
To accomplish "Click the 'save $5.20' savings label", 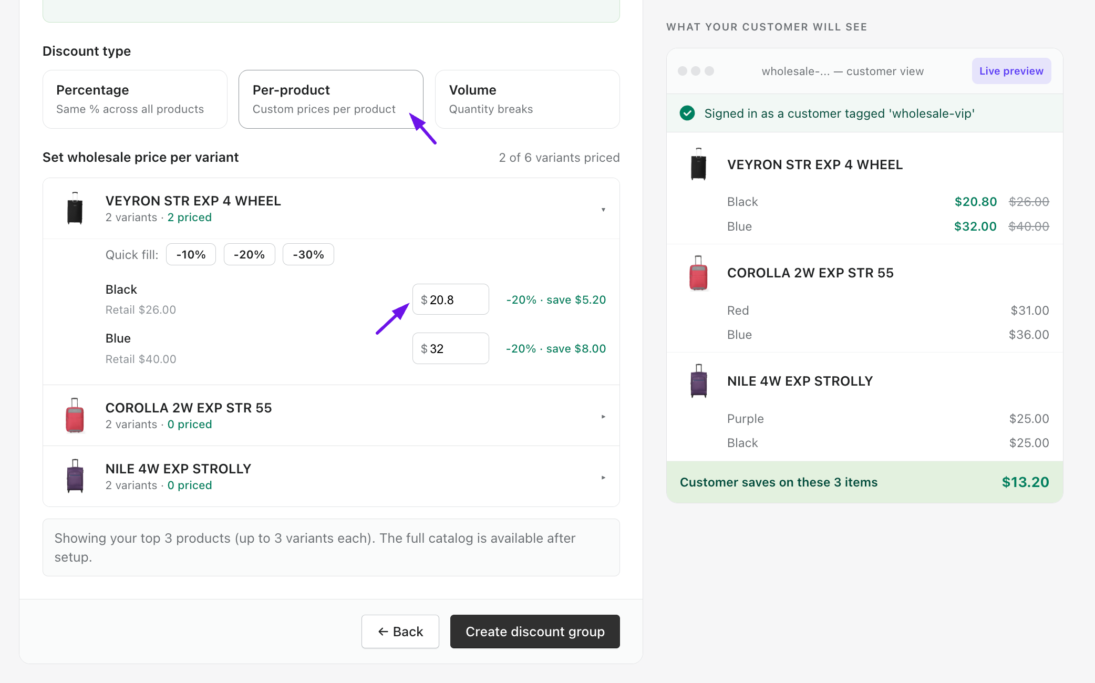I will 576,300.
